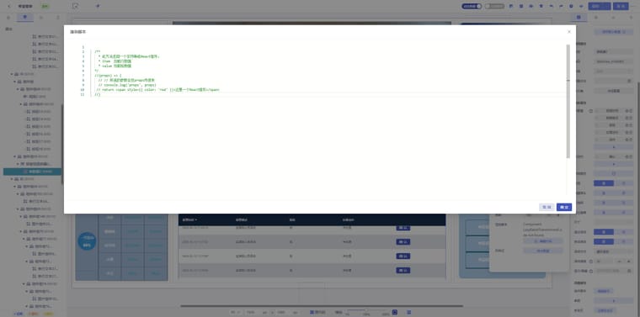This screenshot has height=317, width=640.
Task: Click the undo arrow in the top toolbar
Action: [x=552, y=6]
